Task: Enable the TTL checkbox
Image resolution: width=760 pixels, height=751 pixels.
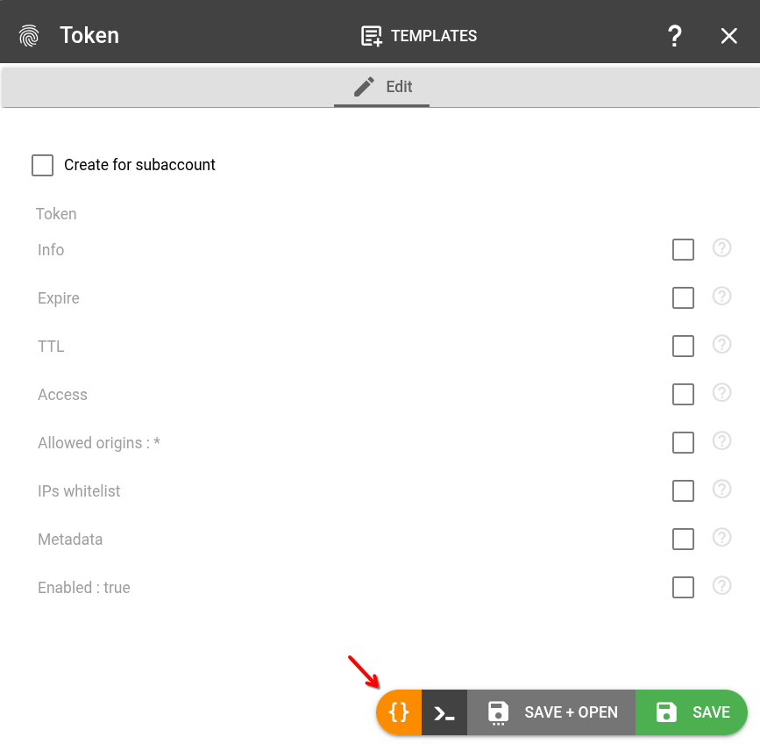Action: coord(683,347)
